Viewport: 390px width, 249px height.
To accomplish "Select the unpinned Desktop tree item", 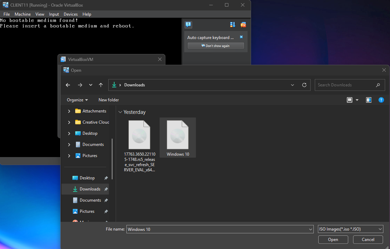I will pyautogui.click(x=86, y=134).
